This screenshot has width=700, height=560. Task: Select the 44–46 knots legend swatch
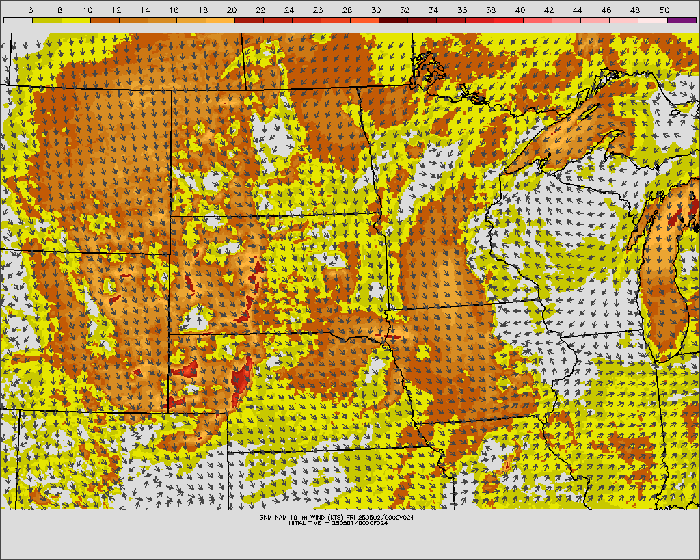[595, 20]
